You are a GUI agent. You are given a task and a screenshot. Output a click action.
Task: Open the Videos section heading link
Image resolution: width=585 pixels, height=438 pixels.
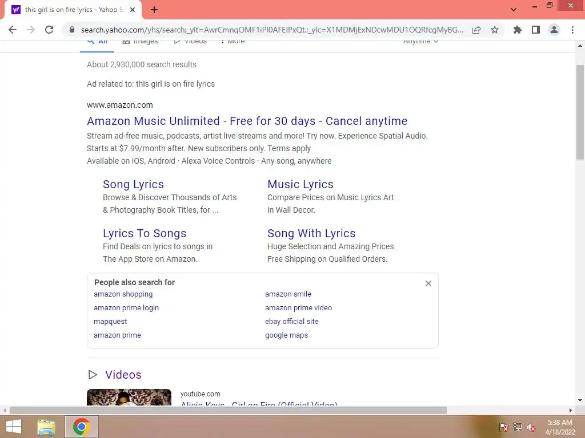pos(123,375)
